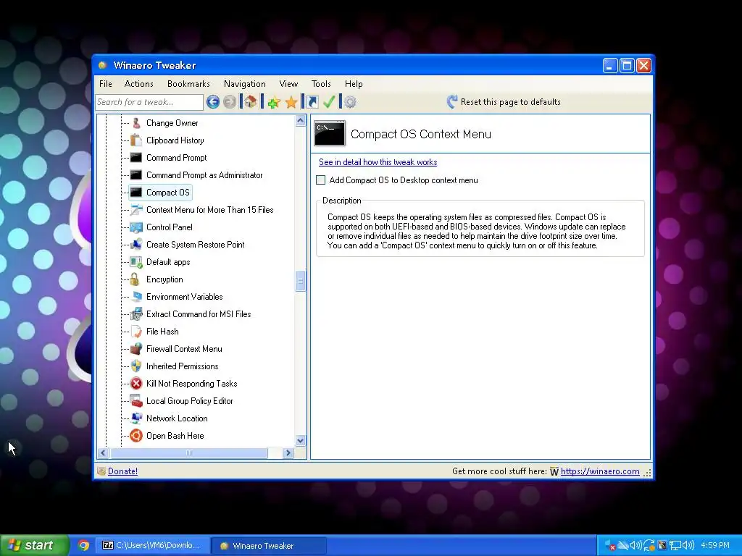Click Reset this page to defaults

[x=511, y=101]
